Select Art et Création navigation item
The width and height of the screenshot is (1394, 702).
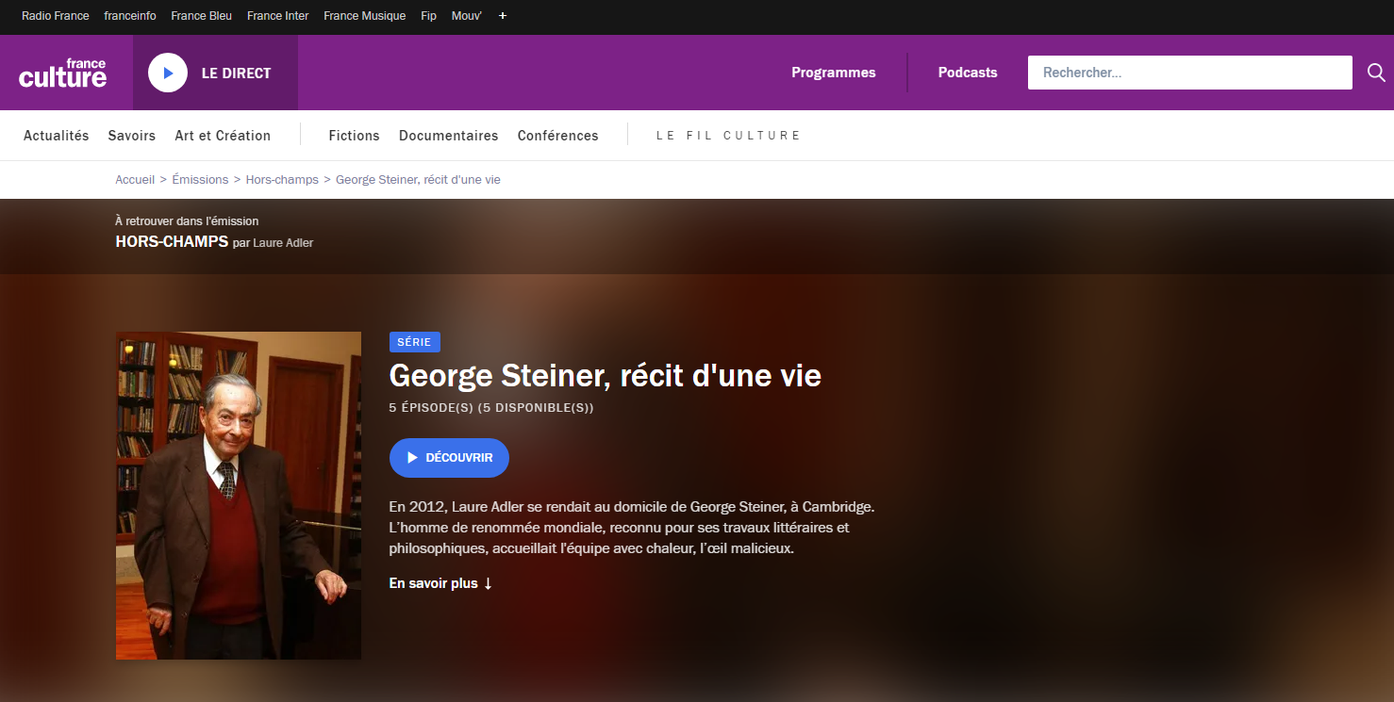(223, 136)
